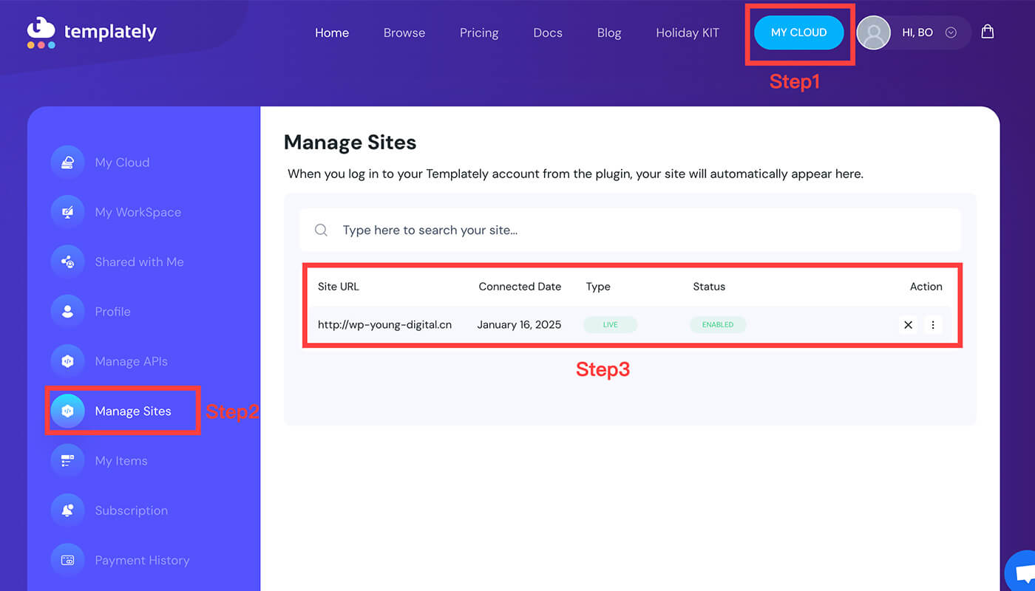Click the MY CLOUD button

click(798, 33)
